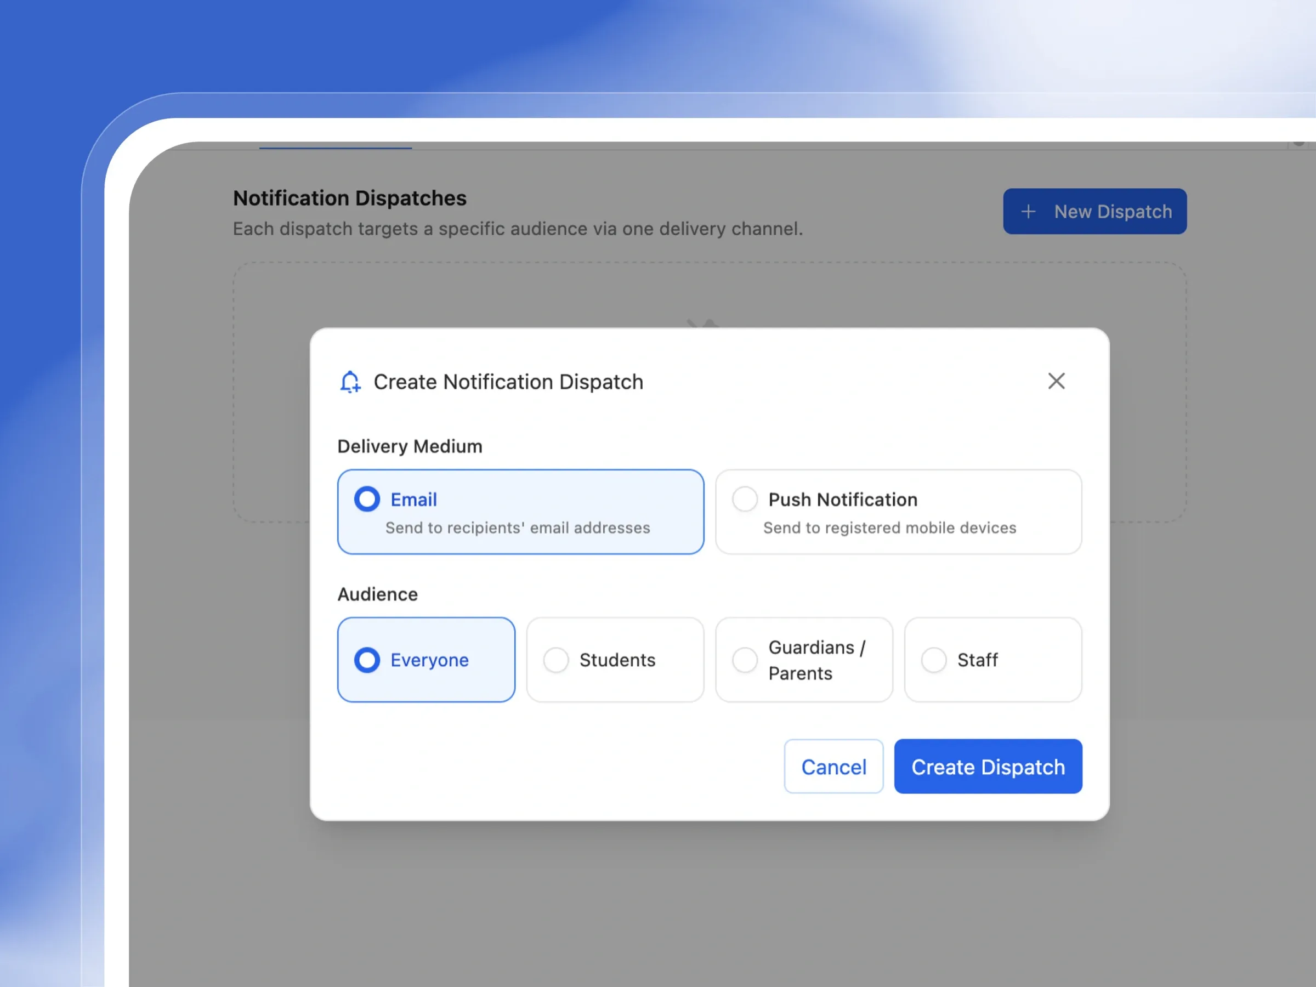Screen dimensions: 1316x987
Task: Click the Create Dispatch button
Action: [988, 766]
